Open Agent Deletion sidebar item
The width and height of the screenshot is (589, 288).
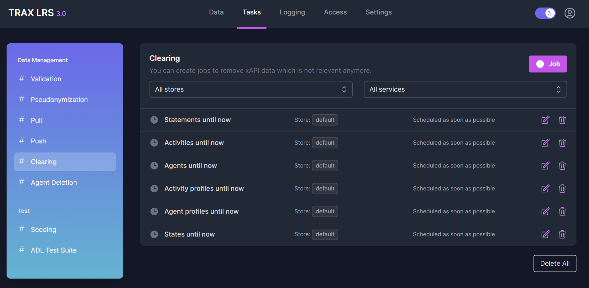[54, 183]
